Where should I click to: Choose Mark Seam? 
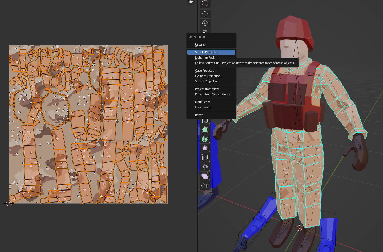(x=202, y=102)
